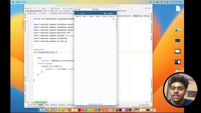
Task: Open the Structure tool window
Action: tap(25, 79)
